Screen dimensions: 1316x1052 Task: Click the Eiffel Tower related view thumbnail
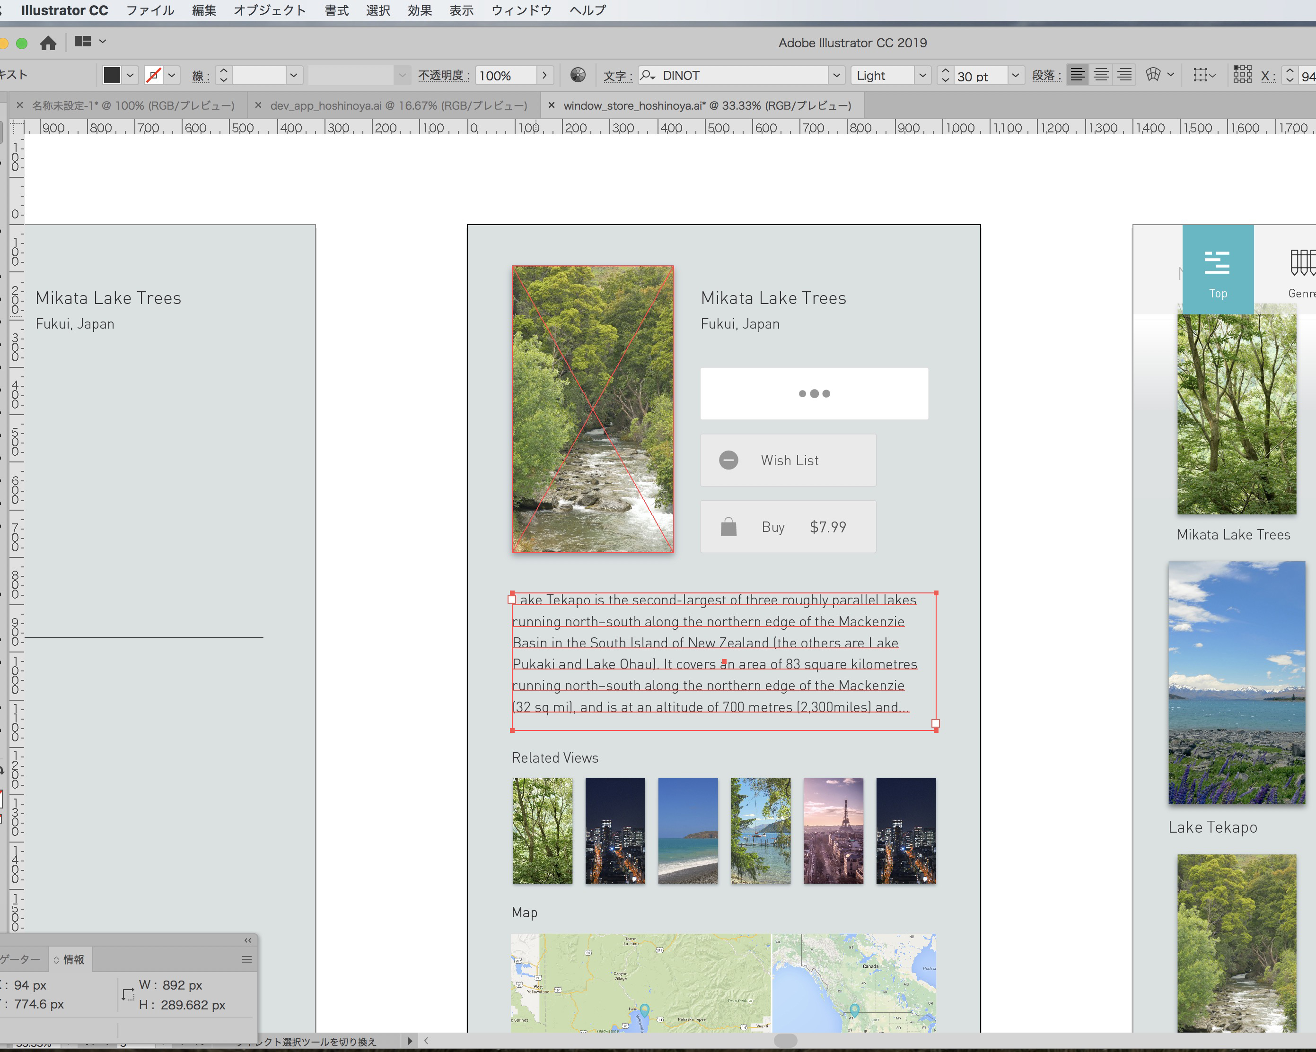(x=833, y=831)
